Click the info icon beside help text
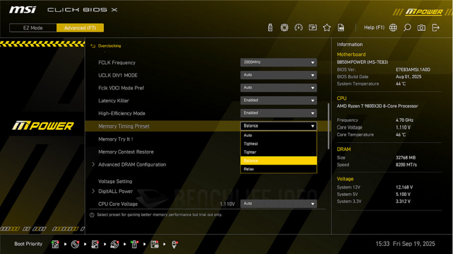 pos(92,215)
